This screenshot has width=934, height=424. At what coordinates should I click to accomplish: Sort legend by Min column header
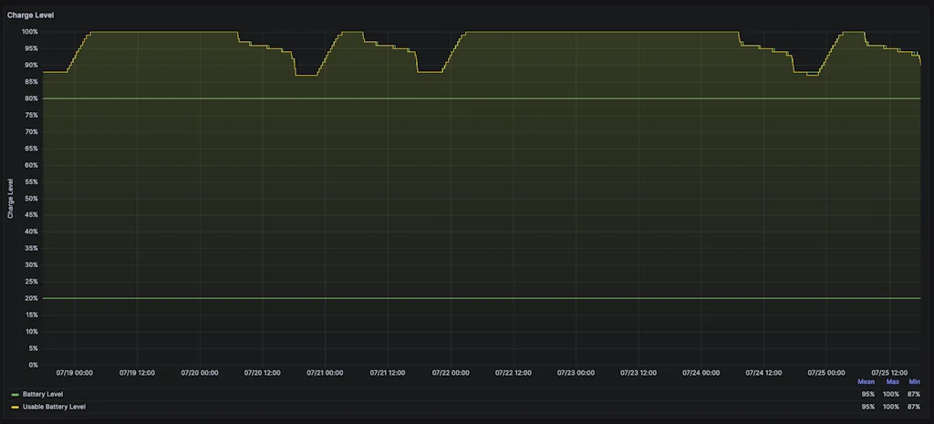914,381
